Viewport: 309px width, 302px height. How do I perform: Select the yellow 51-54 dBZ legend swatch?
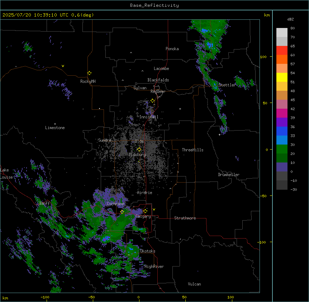tap(282, 77)
